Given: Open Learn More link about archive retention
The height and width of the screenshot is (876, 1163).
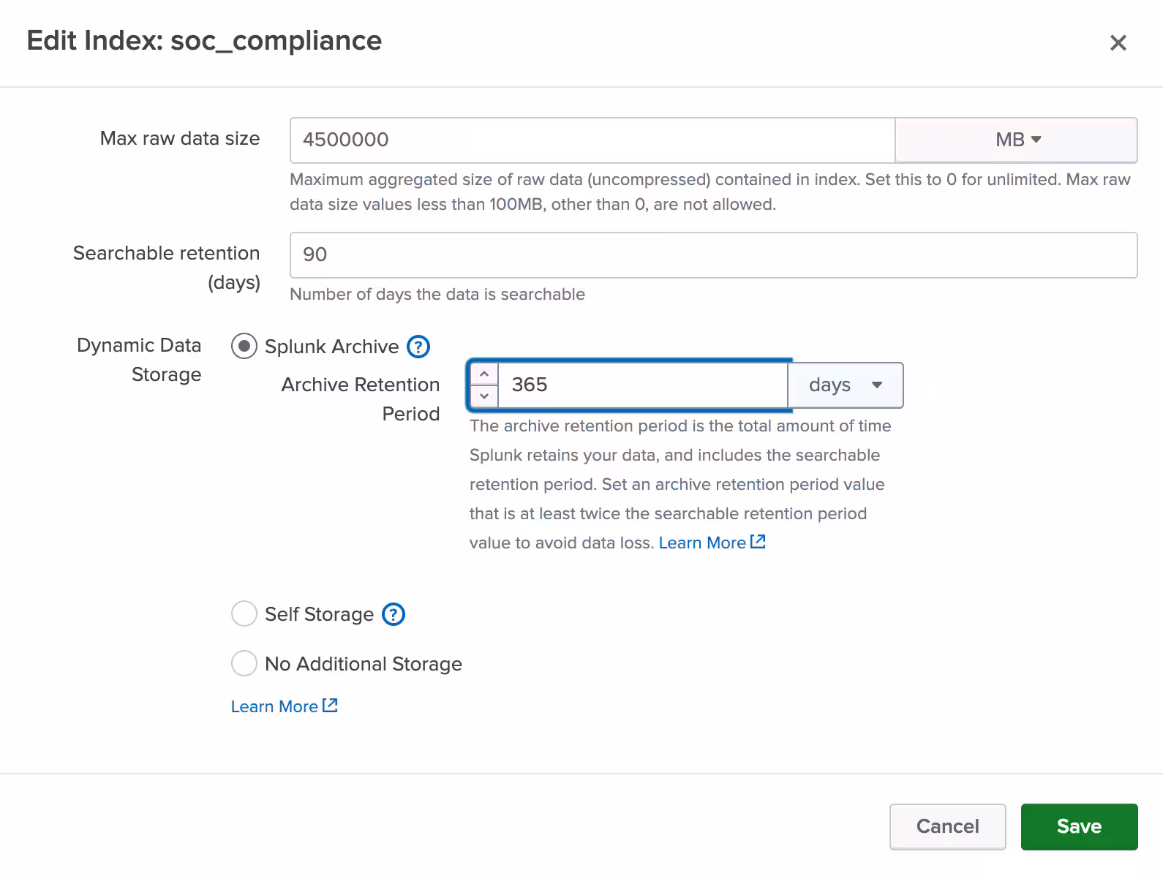Looking at the screenshot, I should 702,543.
